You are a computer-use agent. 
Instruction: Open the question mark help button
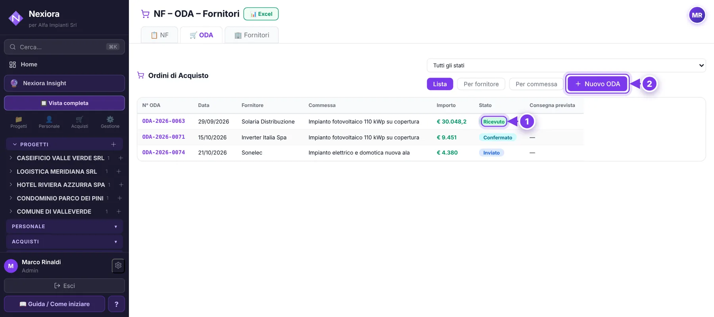116,304
